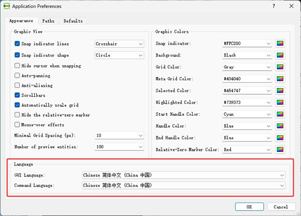Open color picker for Highlighted Color
Viewport: 301px width, 216px height.
click(x=280, y=102)
